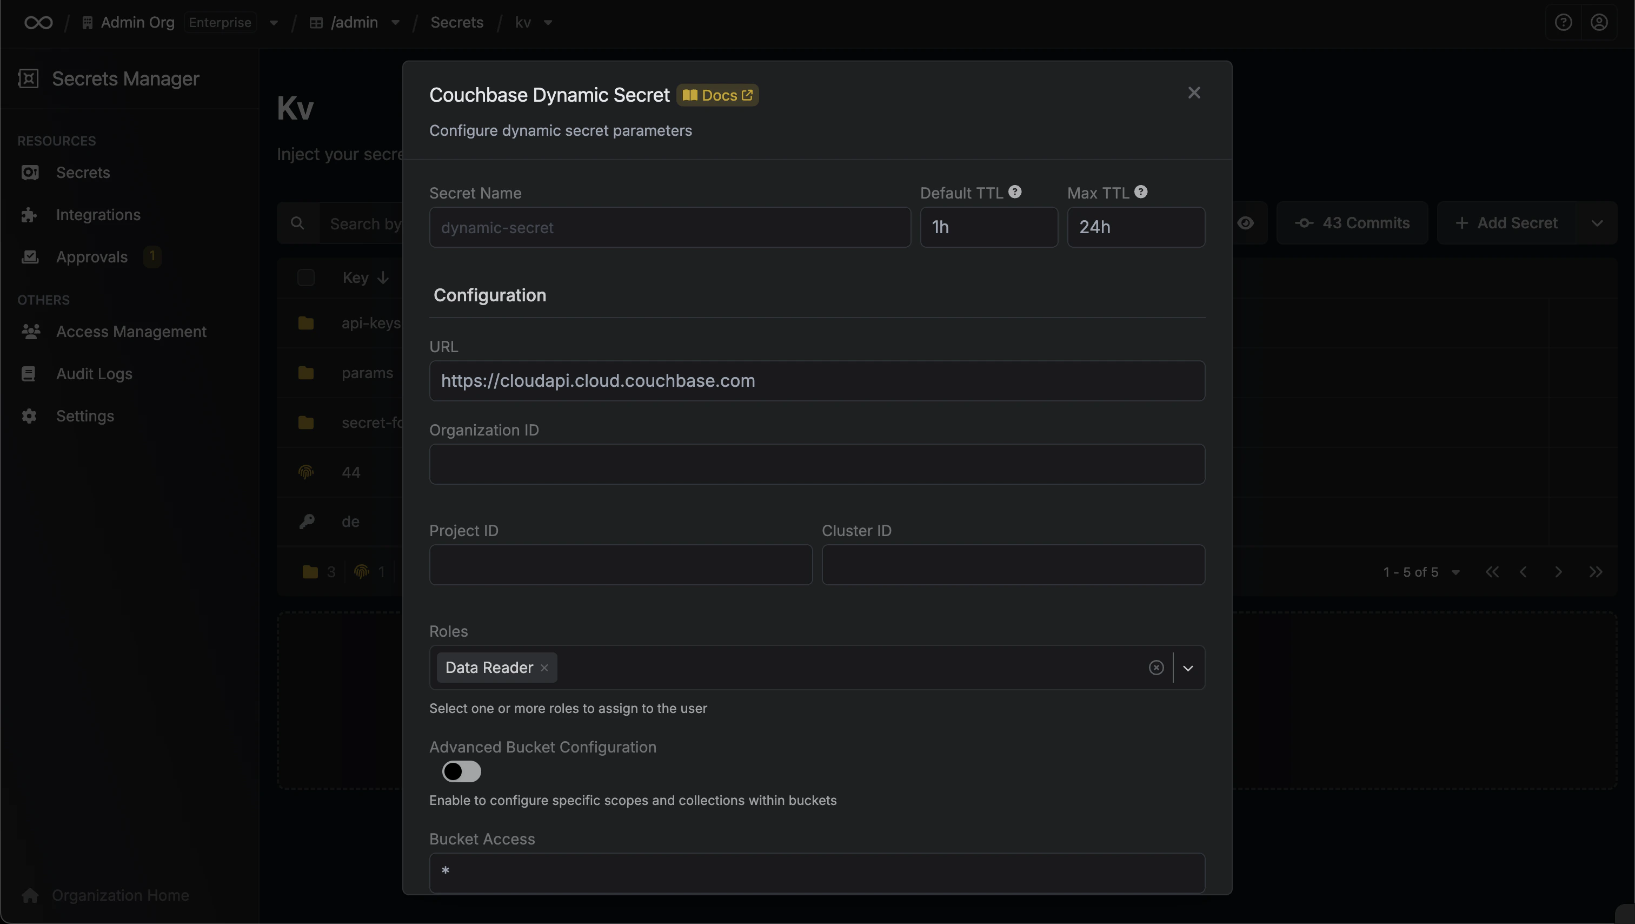Open the Docs link
The height and width of the screenshot is (924, 1635).
pos(717,95)
